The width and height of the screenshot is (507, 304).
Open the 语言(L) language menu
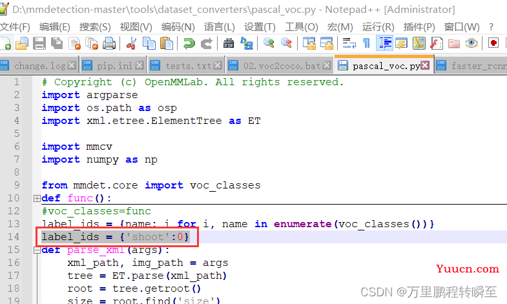(x=219, y=27)
